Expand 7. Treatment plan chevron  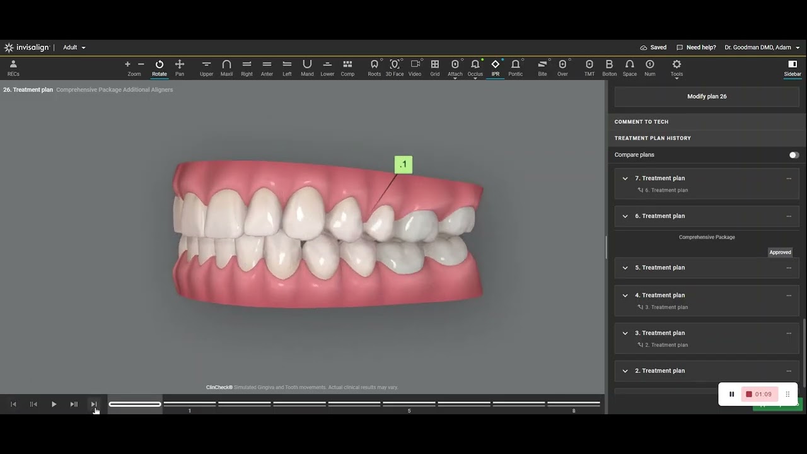625,178
